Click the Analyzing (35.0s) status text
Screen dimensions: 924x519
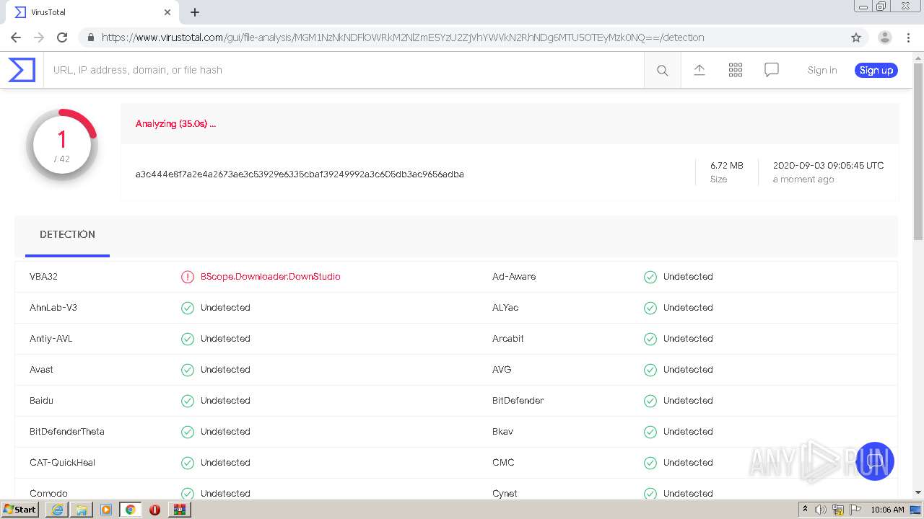pyautogui.click(x=175, y=124)
